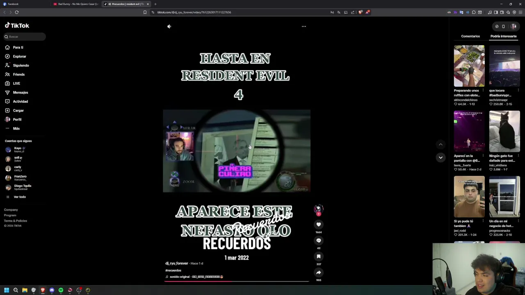Open the Brave Rewards triangle icon
This screenshot has height=295, width=525.
tap(367, 12)
